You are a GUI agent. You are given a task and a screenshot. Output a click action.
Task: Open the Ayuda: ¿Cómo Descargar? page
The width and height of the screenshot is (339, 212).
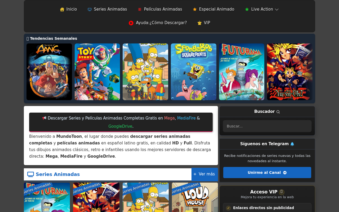click(158, 23)
